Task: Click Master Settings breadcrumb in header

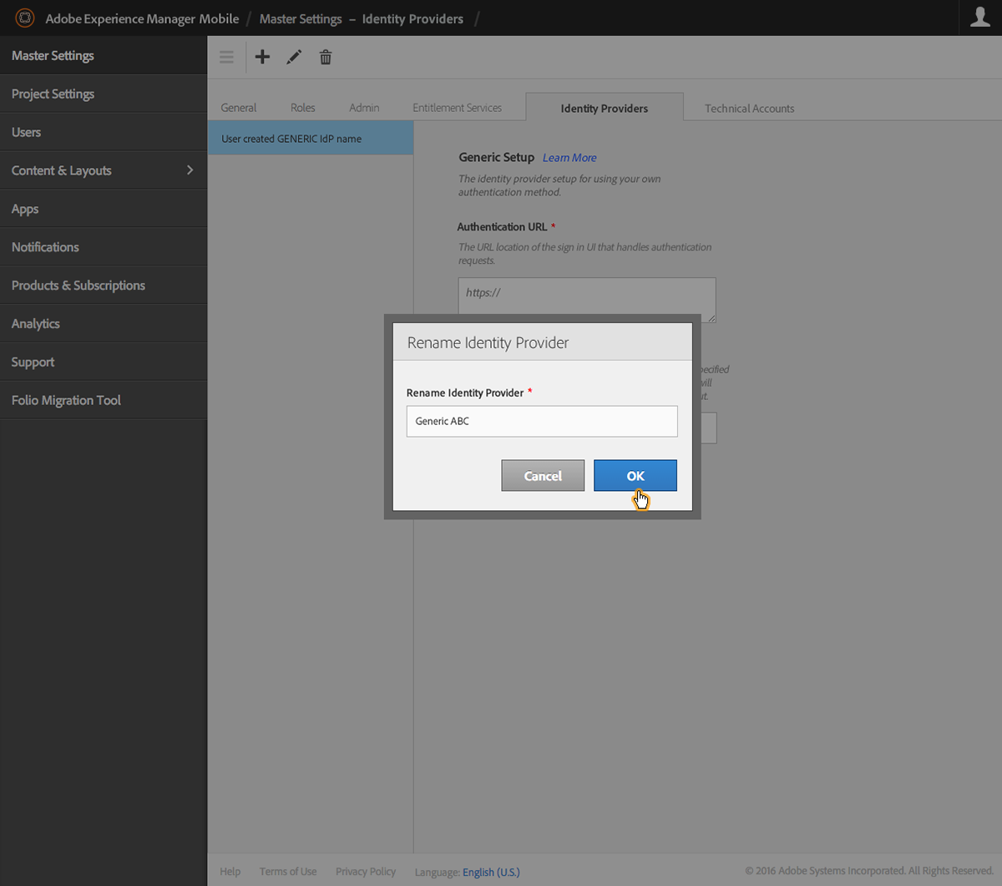Action: (x=301, y=18)
